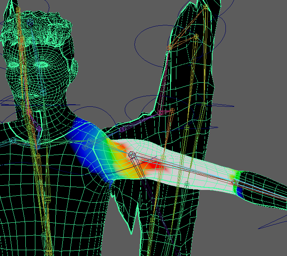Select the character's eye on the screen-right side
This screenshot has width=287, height=256.
click(41, 65)
